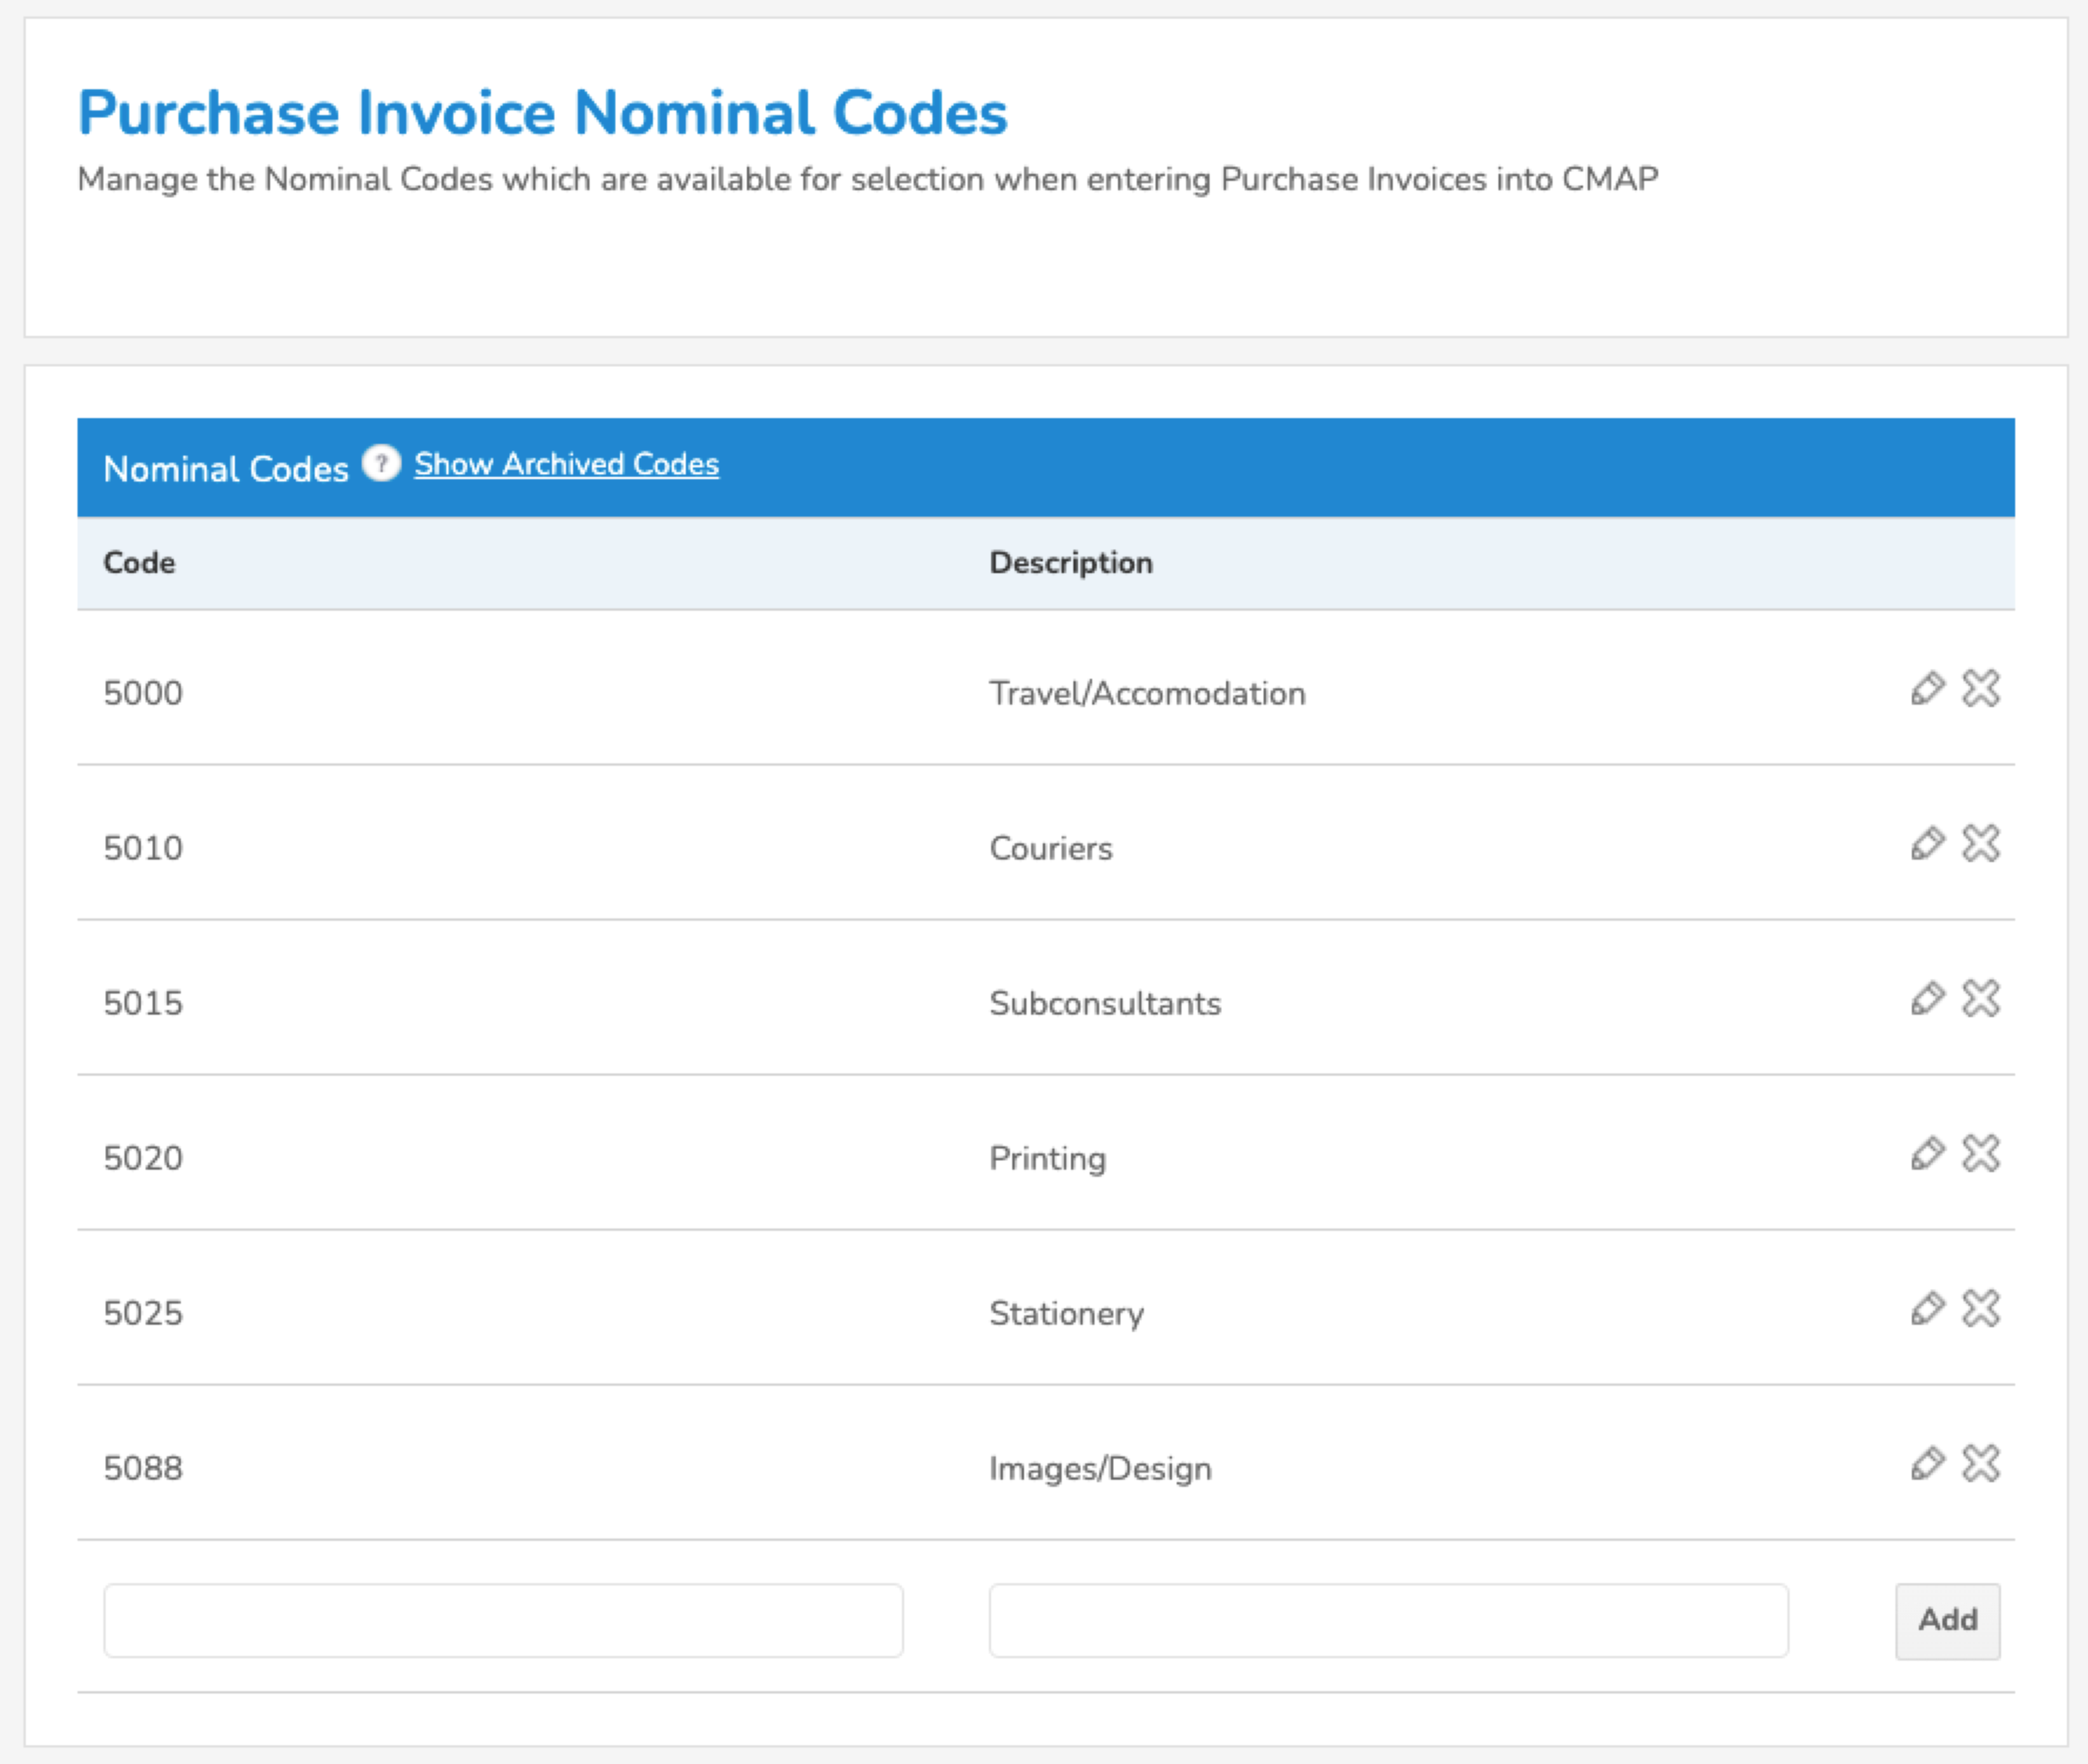The height and width of the screenshot is (1764, 2088).
Task: Delete the 5015 Subconsultants code
Action: [x=1980, y=999]
